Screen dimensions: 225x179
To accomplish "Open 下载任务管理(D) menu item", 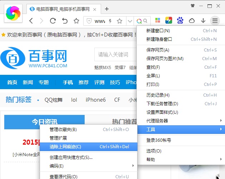I will point(181,103).
